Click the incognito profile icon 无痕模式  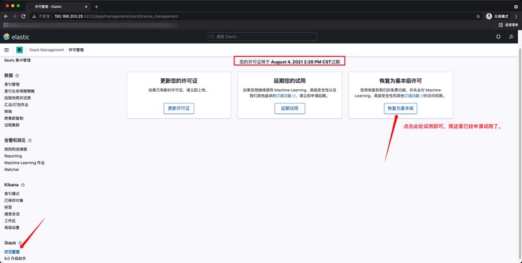click(x=497, y=16)
